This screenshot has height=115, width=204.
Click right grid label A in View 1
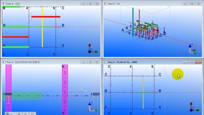(160, 107)
